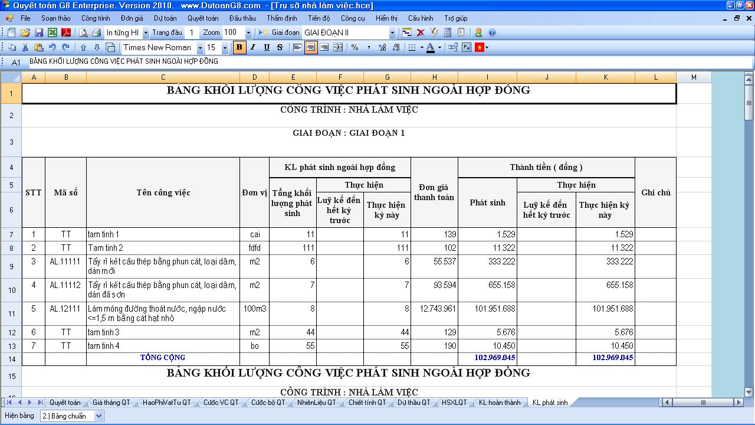Open the font color dropdown arrow
The width and height of the screenshot is (755, 425).
point(439,48)
